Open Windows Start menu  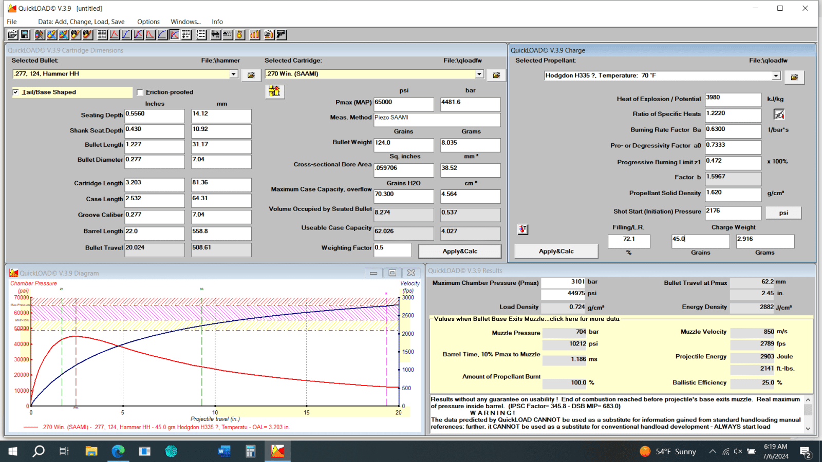pos(13,451)
